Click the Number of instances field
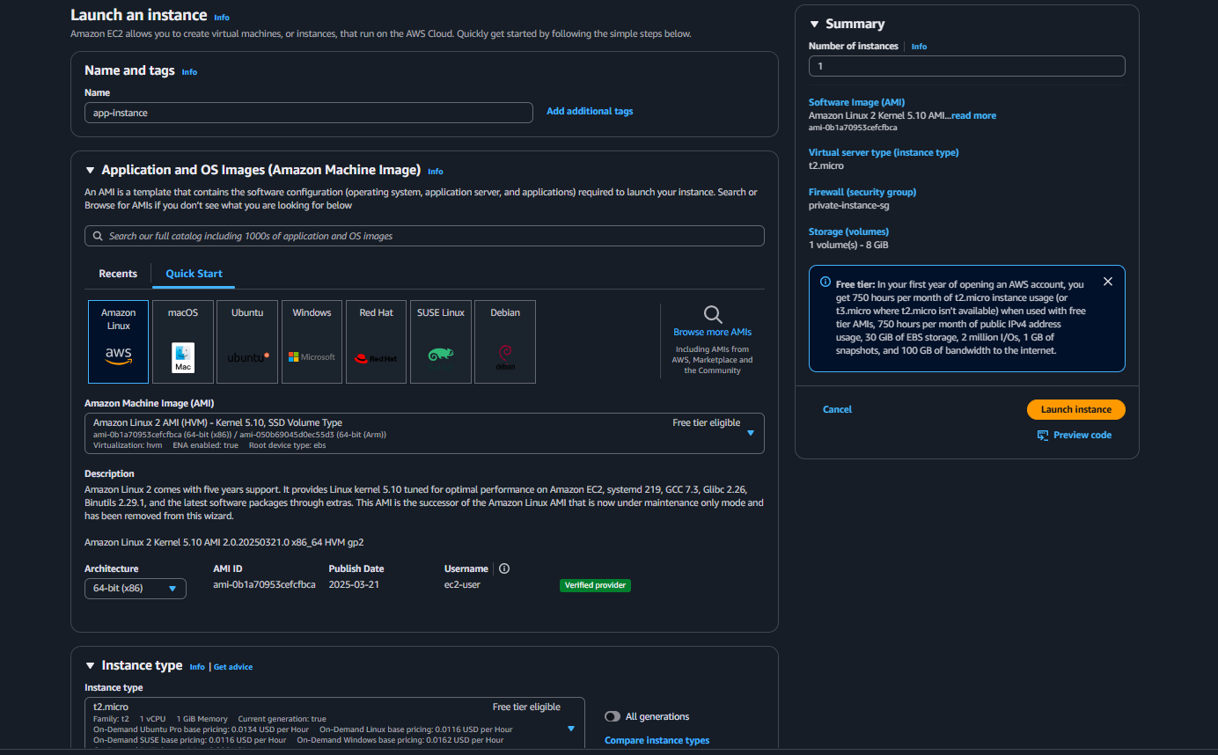This screenshot has width=1218, height=755. coord(966,66)
